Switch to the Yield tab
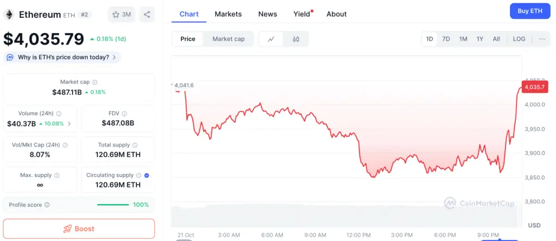Viewport: 556px width, 241px height. pyautogui.click(x=302, y=14)
